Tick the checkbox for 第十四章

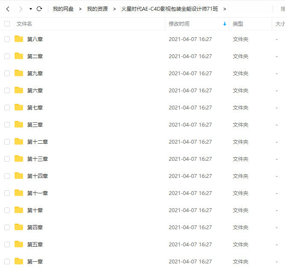(x=7, y=176)
